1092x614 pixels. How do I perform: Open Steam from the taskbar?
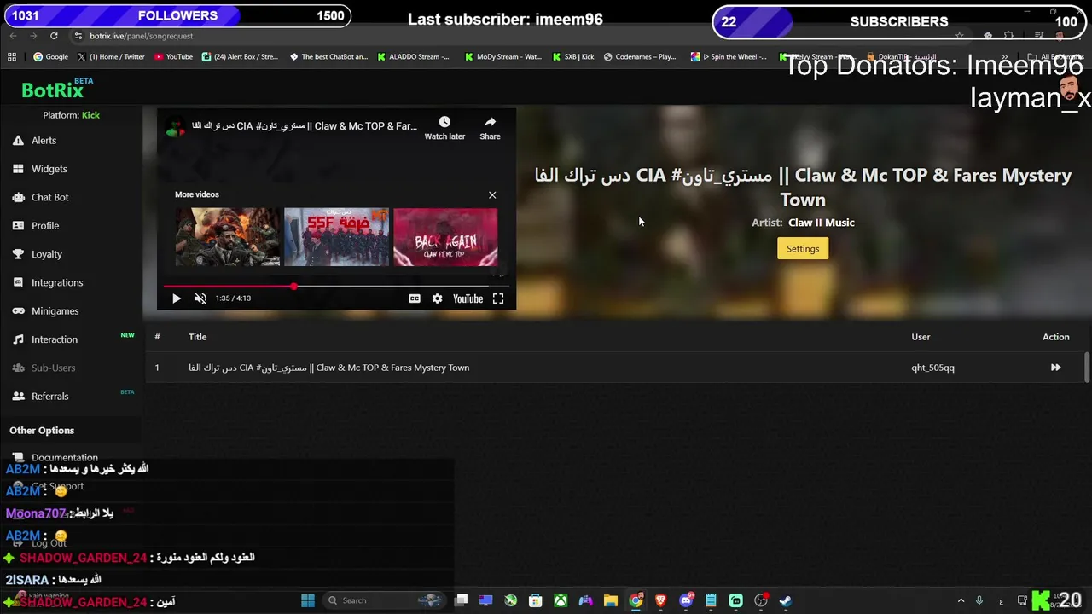click(x=786, y=600)
